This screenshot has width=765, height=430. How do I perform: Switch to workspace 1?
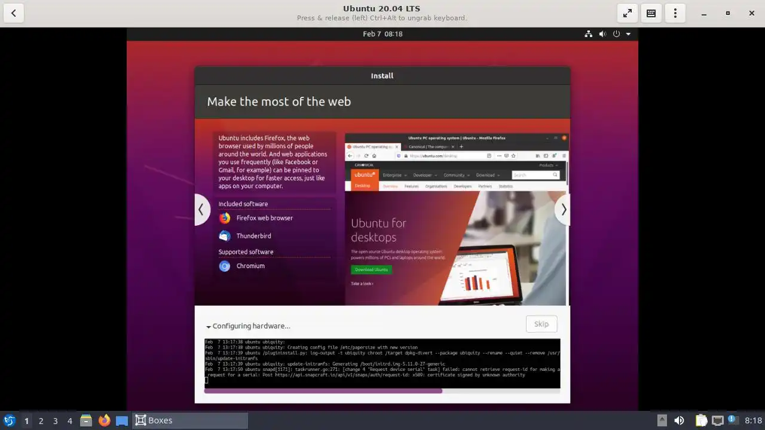pos(26,421)
